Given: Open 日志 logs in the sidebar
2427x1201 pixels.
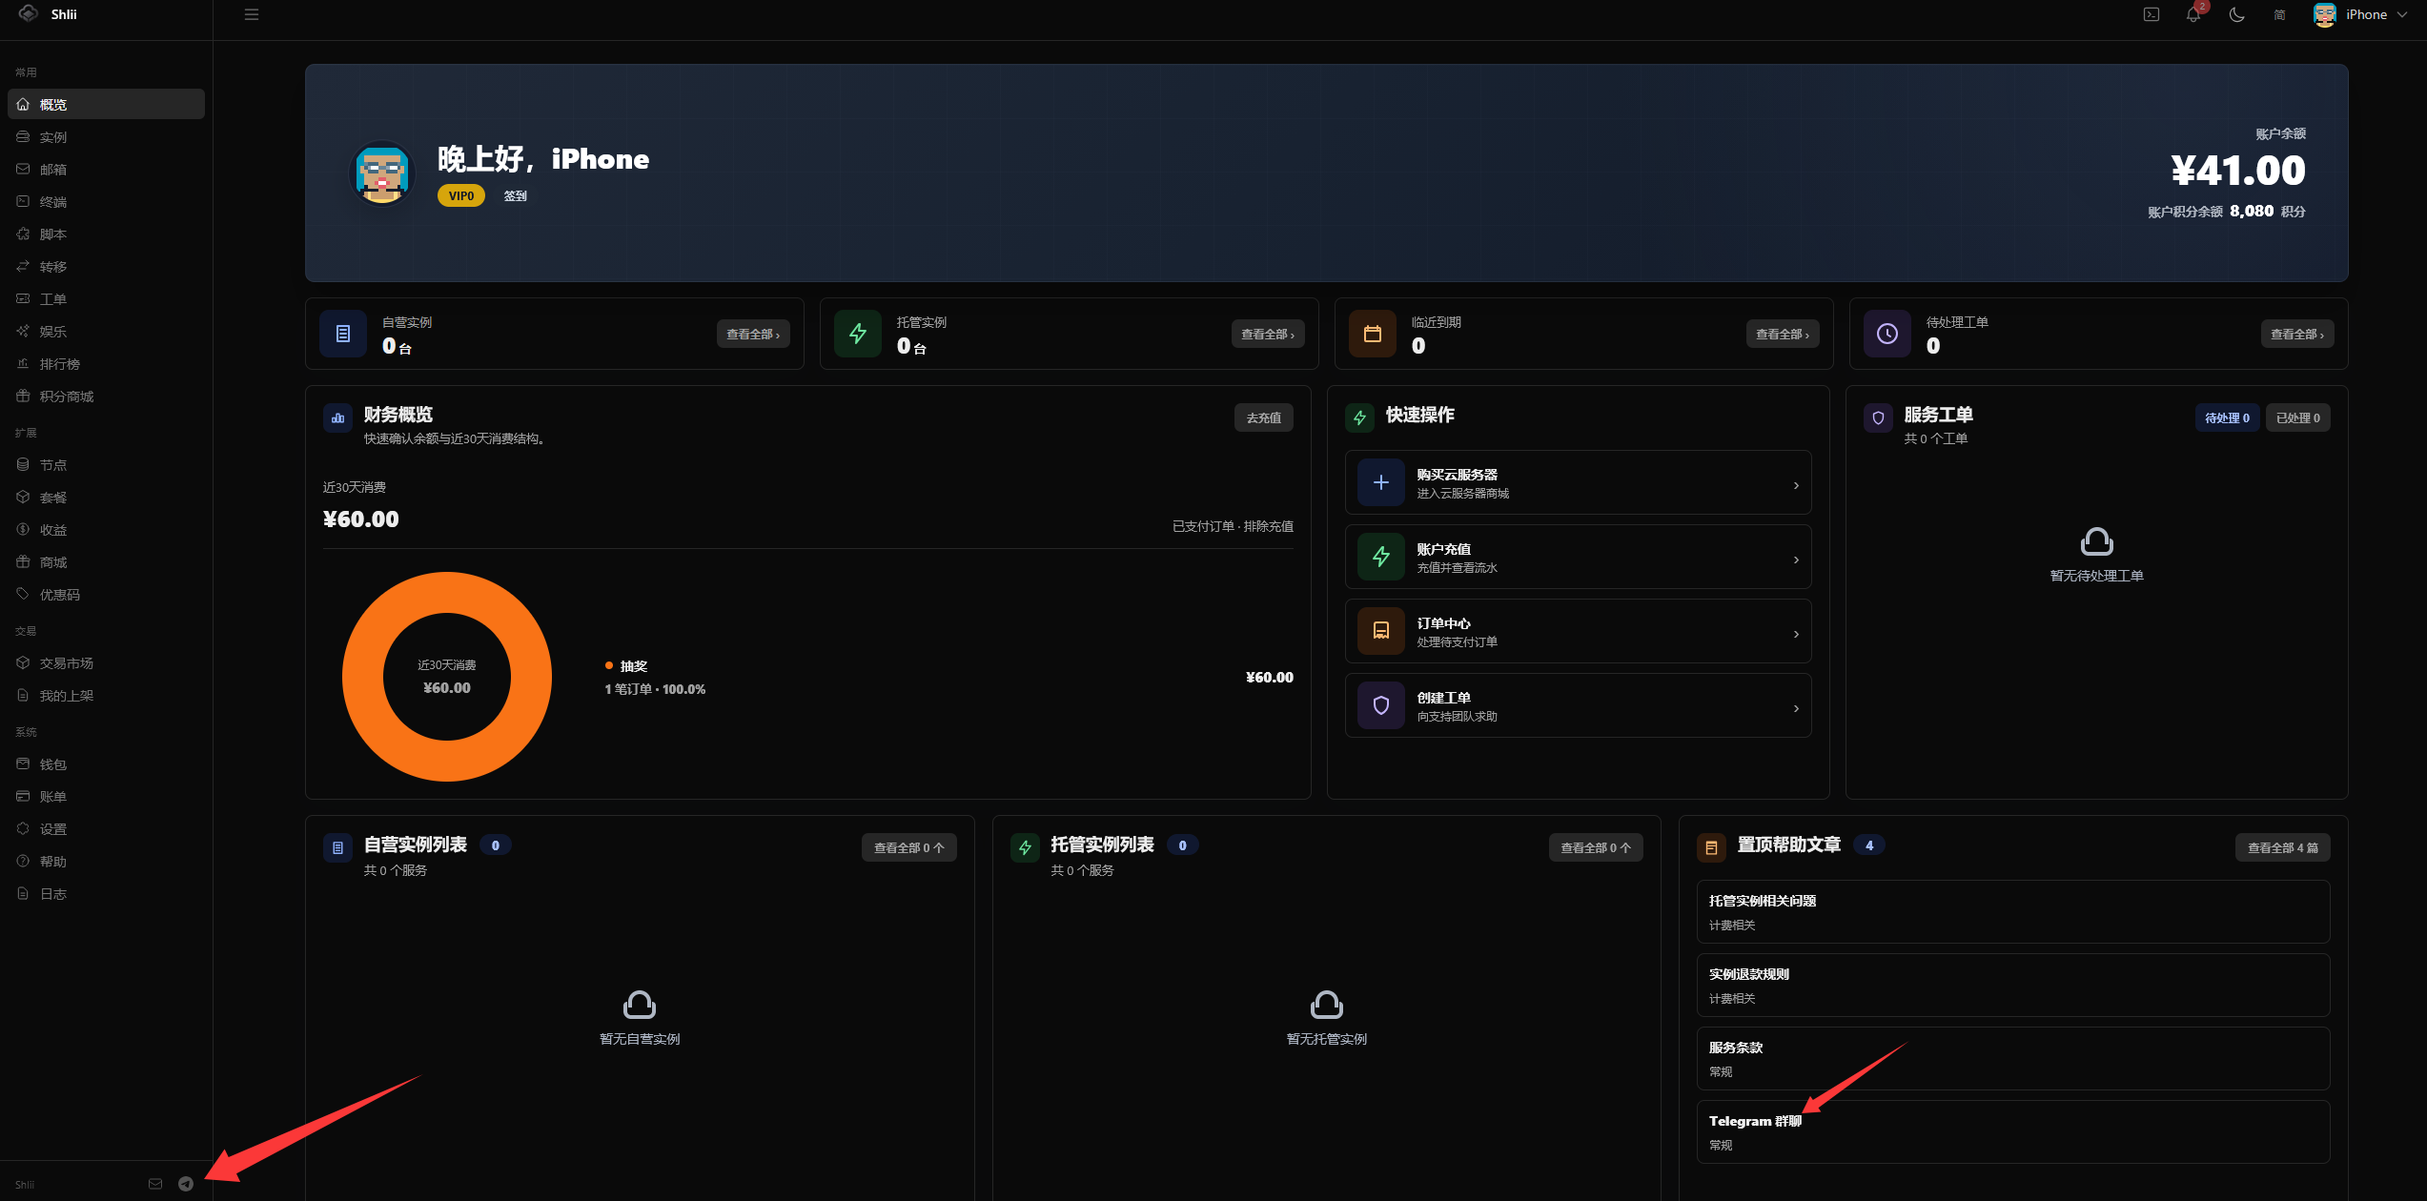Looking at the screenshot, I should (106, 893).
